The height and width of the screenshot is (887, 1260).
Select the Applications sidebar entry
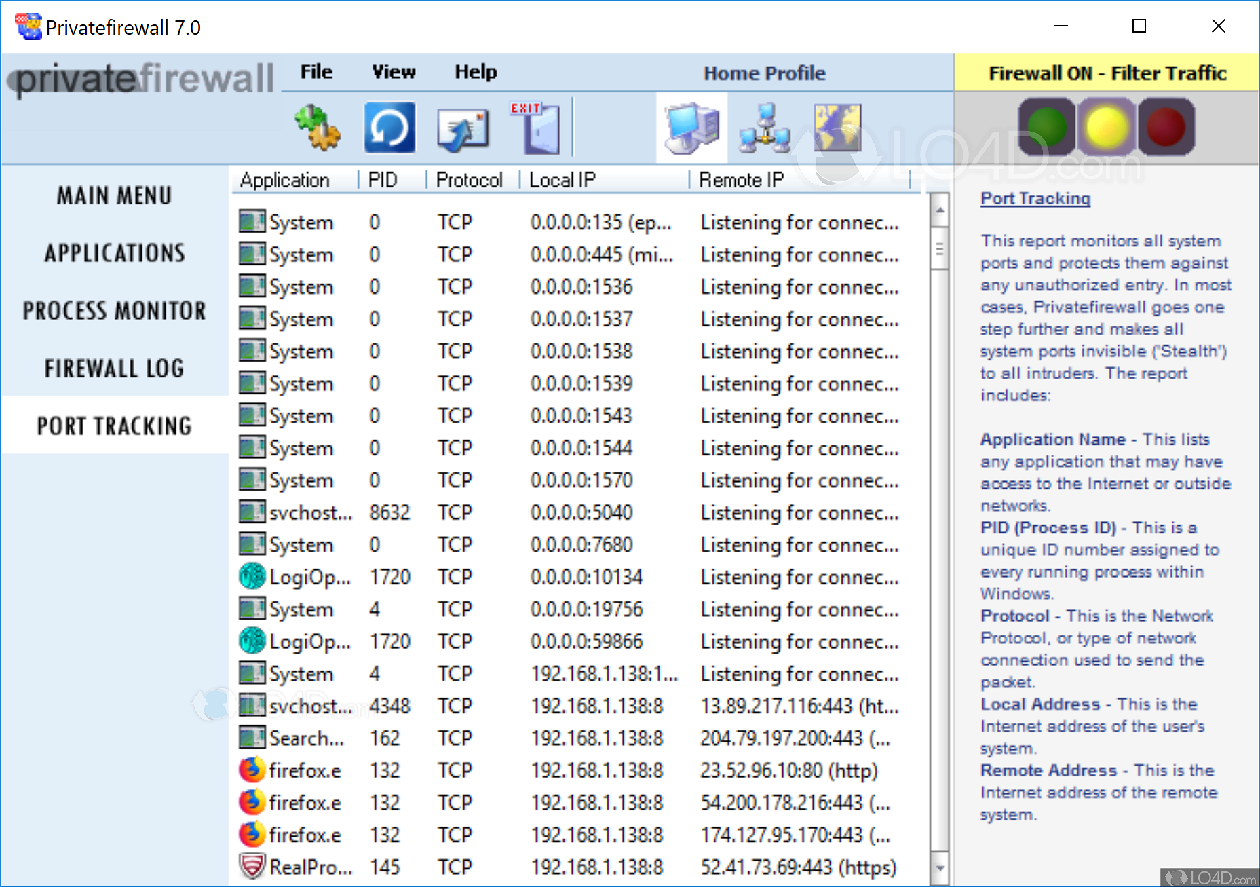pos(113,252)
